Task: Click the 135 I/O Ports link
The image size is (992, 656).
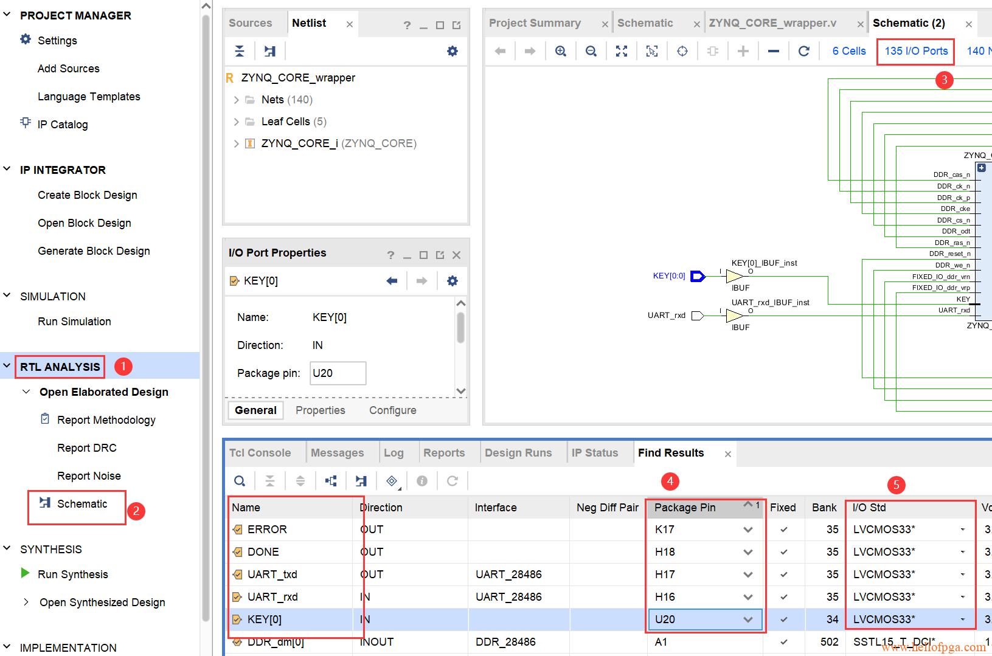Action: pyautogui.click(x=915, y=51)
